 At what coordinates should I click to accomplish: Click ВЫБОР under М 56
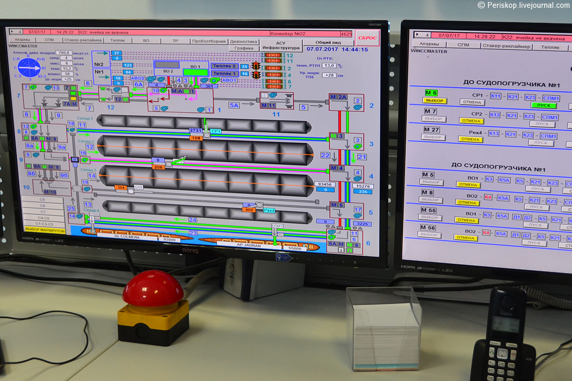(x=429, y=235)
